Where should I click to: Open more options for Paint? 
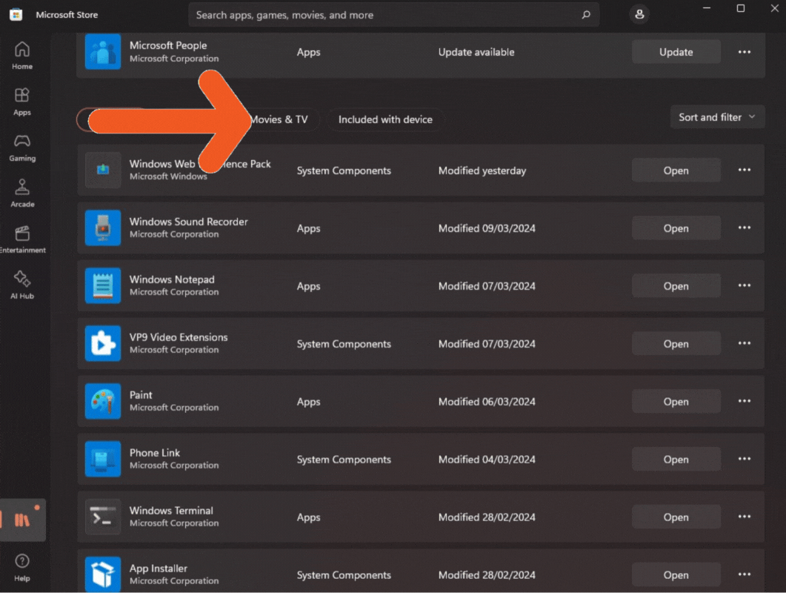[x=745, y=402]
